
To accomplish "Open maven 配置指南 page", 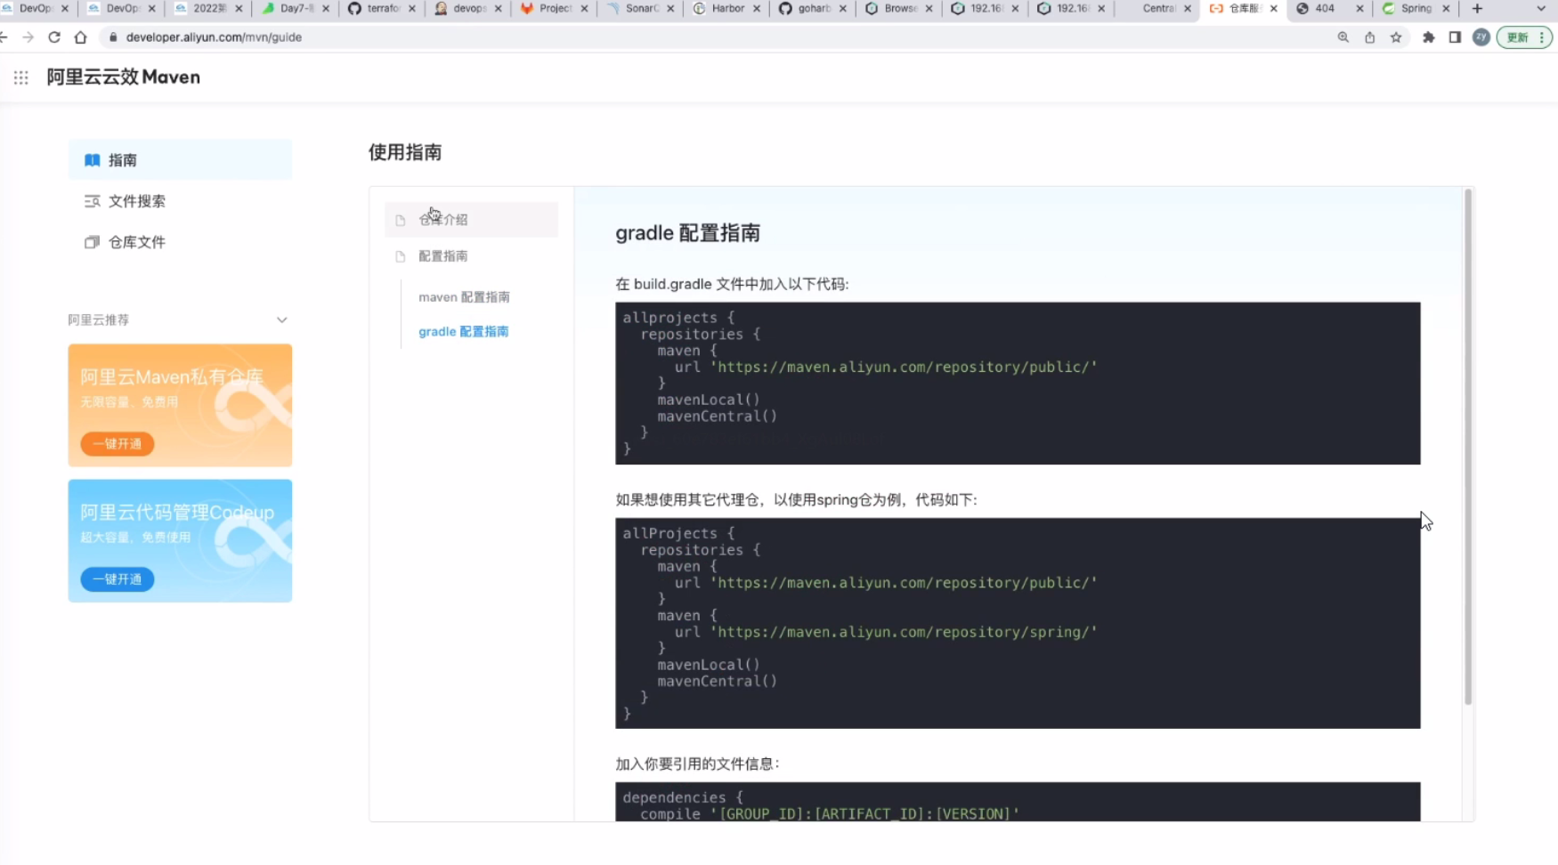I will pos(464,297).
